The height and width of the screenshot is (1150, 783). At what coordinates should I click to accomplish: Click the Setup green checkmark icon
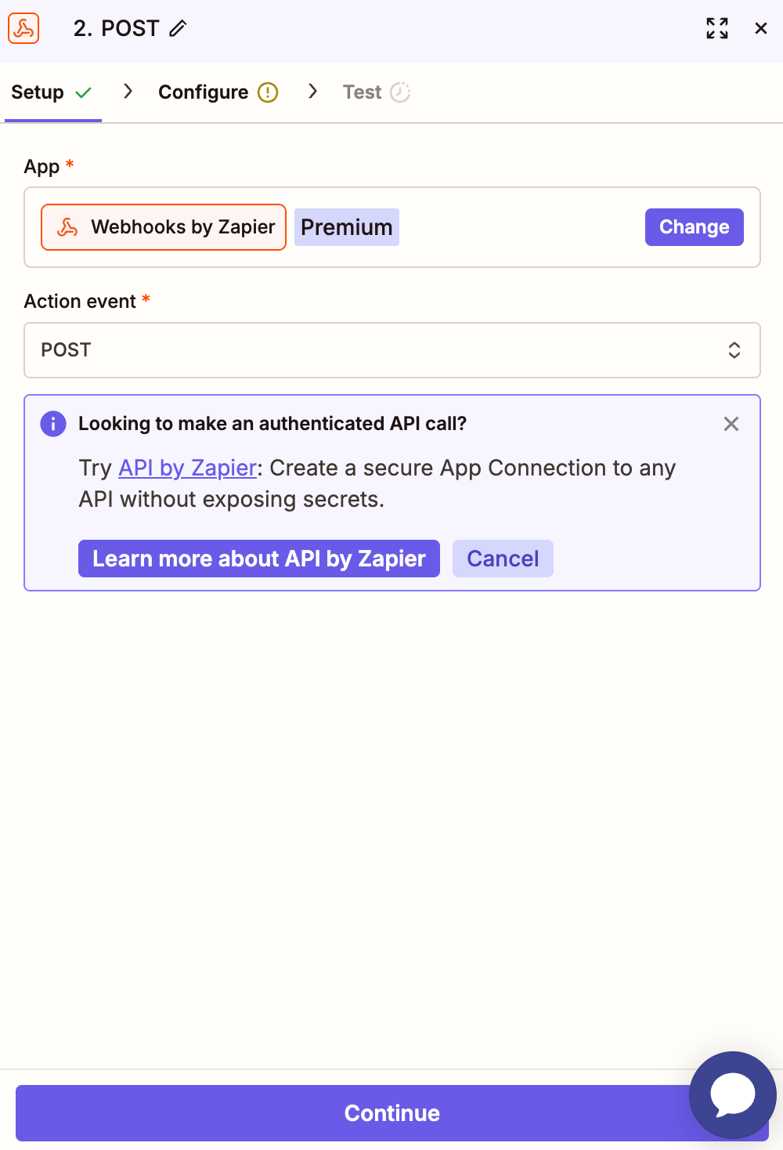click(83, 92)
